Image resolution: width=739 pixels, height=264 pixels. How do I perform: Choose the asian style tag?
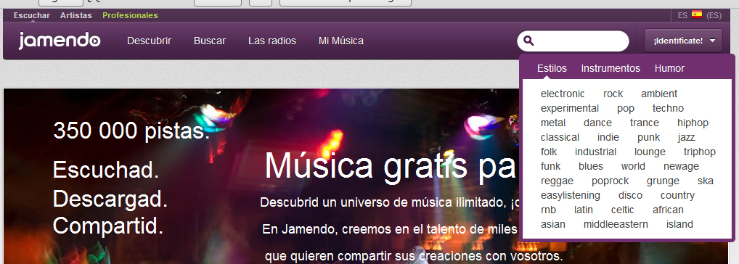(553, 224)
